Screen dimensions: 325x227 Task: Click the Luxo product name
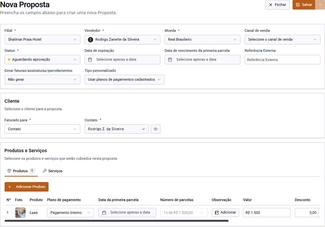click(33, 213)
